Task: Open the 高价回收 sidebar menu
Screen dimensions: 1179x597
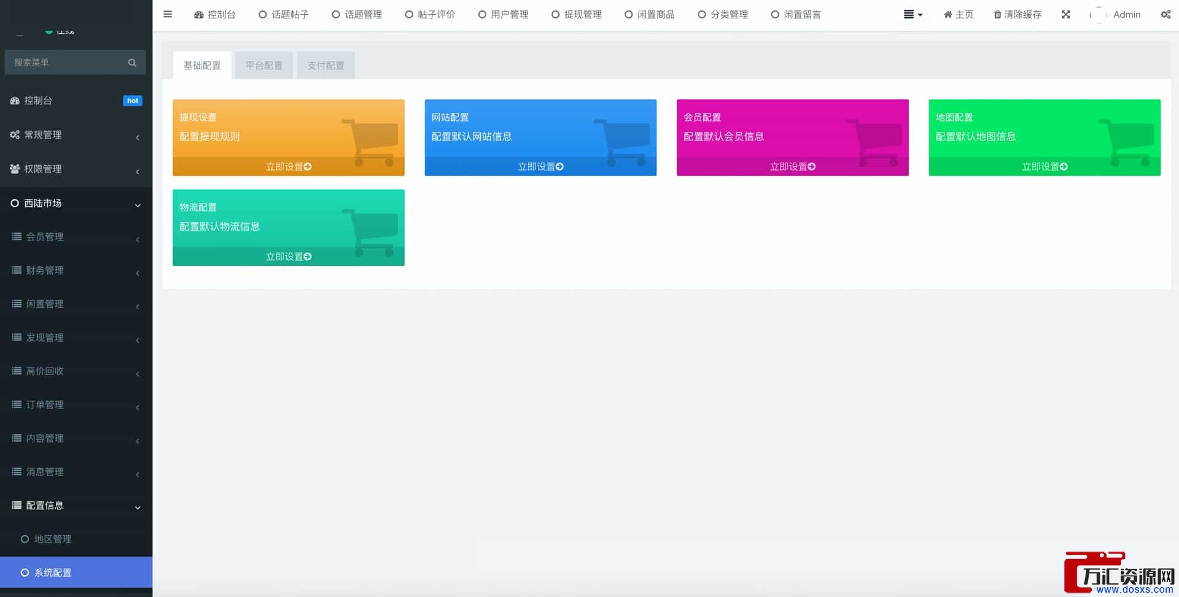Action: (76, 371)
